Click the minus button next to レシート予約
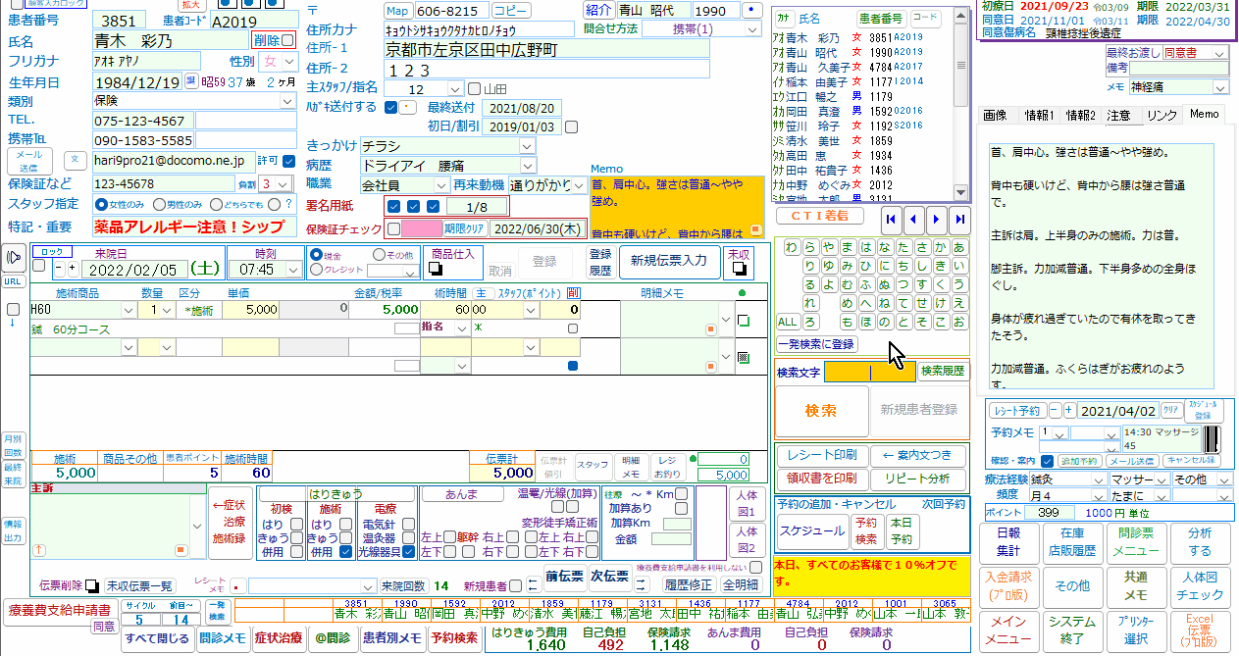Viewport: 1239px width, 656px height. pyautogui.click(x=1055, y=411)
